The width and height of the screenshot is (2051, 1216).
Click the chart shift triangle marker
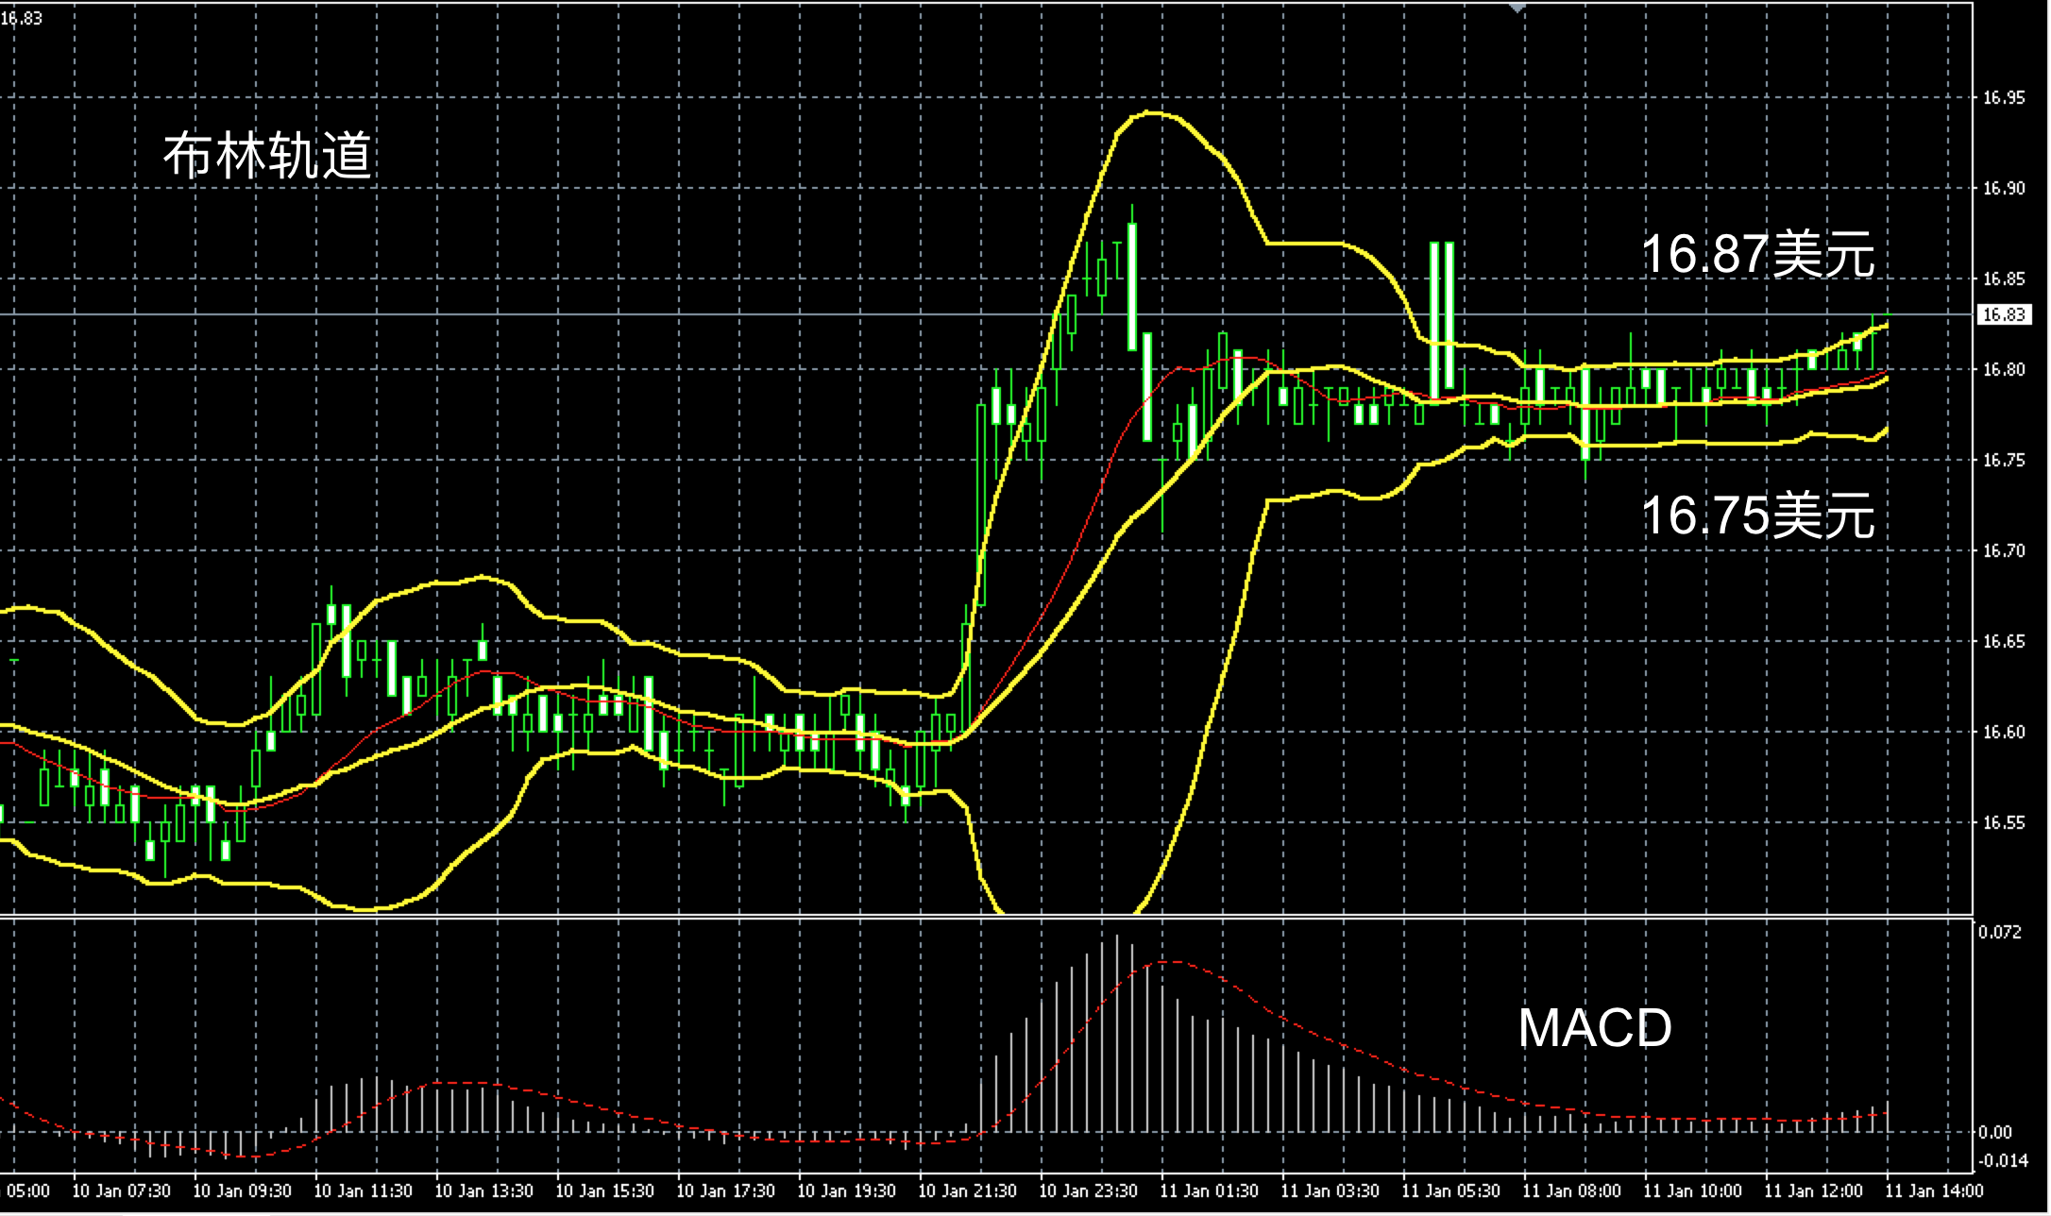[x=1517, y=8]
